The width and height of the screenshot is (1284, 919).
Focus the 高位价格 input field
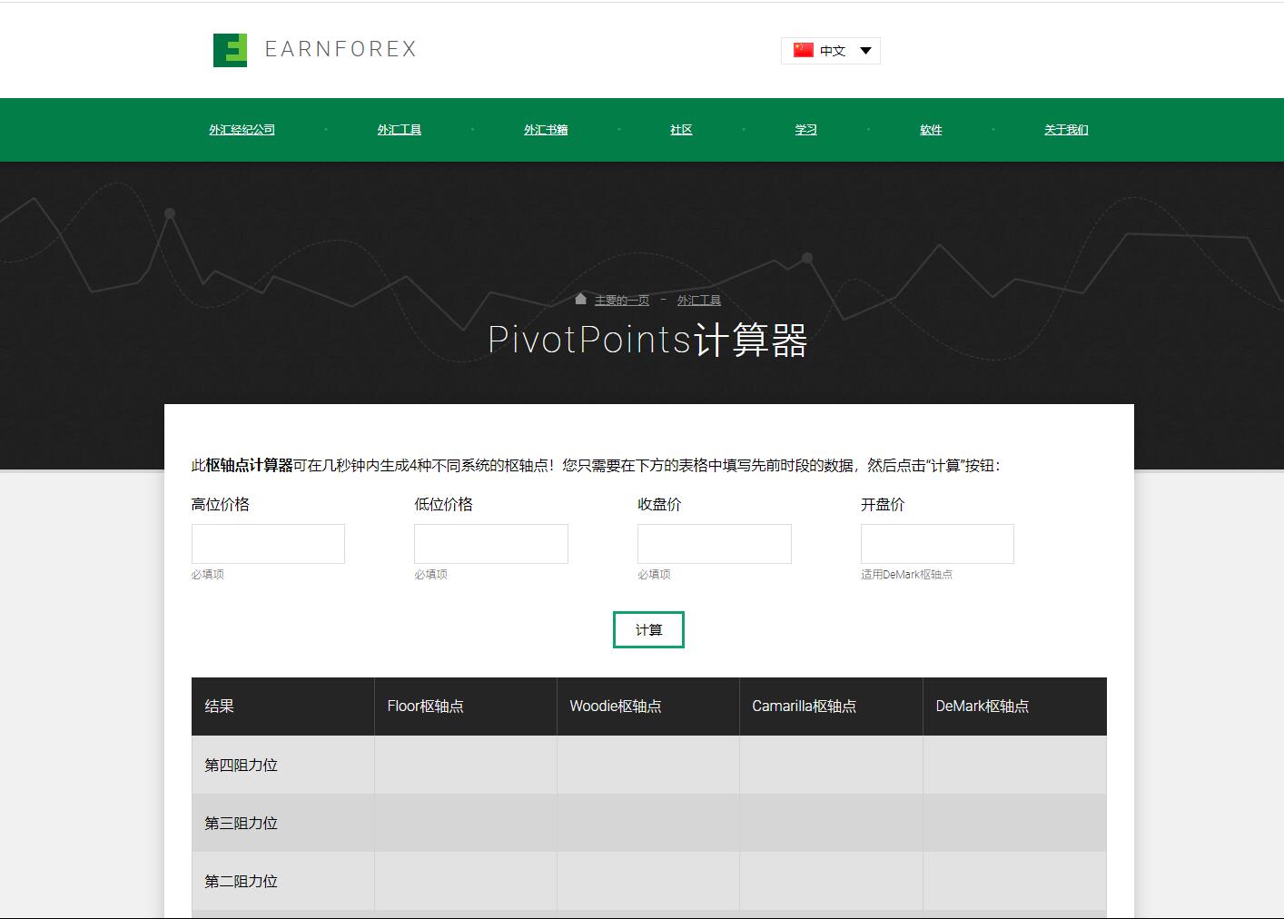click(268, 544)
